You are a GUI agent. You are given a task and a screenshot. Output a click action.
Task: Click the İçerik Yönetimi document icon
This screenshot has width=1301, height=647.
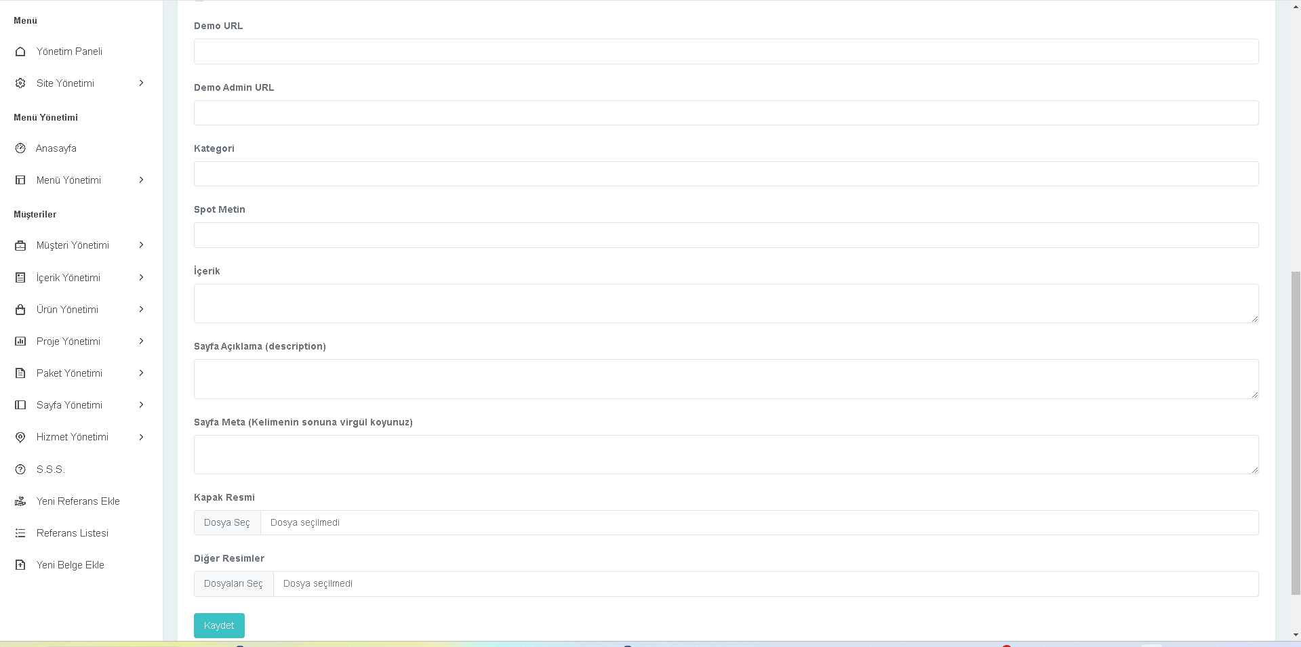tap(20, 278)
